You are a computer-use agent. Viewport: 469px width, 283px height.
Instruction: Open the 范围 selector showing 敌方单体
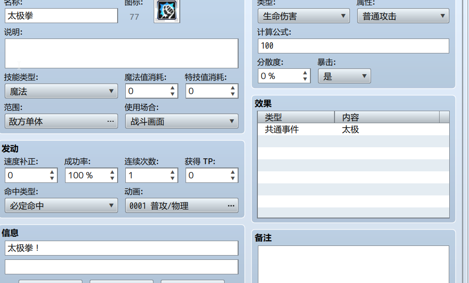tap(61, 121)
